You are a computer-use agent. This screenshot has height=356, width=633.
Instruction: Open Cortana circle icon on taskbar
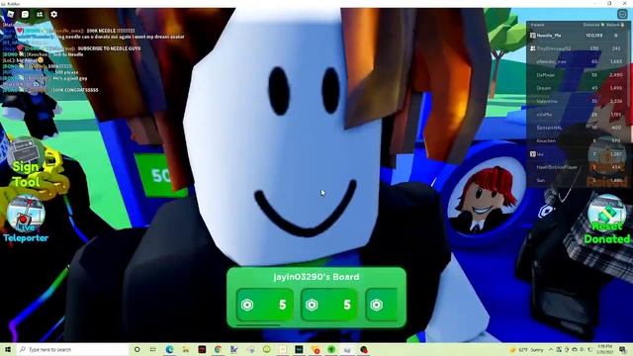136,349
